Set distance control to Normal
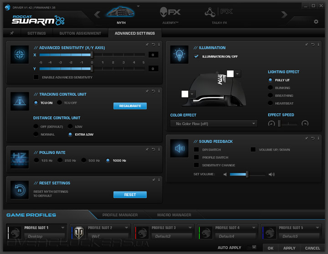Screen dimensions: 328x254 tap(36, 134)
